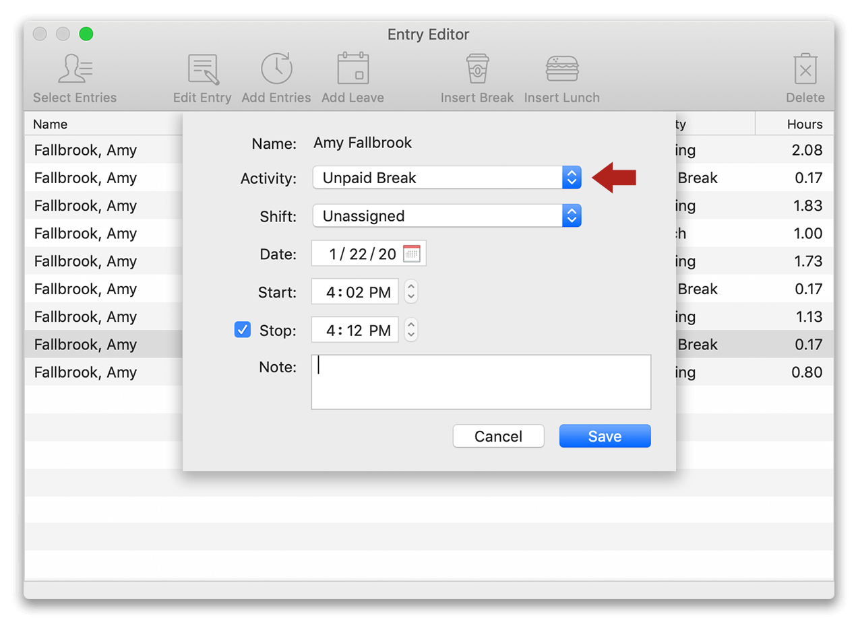The height and width of the screenshot is (620, 858).
Task: Expand the Shift dropdown set to Unassigned
Action: point(446,216)
